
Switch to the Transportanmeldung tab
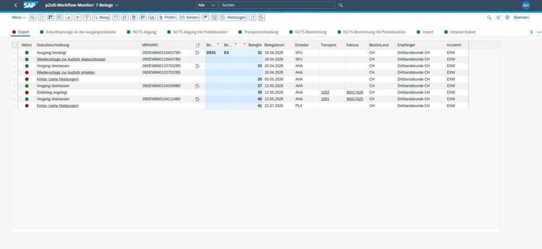click(x=258, y=32)
